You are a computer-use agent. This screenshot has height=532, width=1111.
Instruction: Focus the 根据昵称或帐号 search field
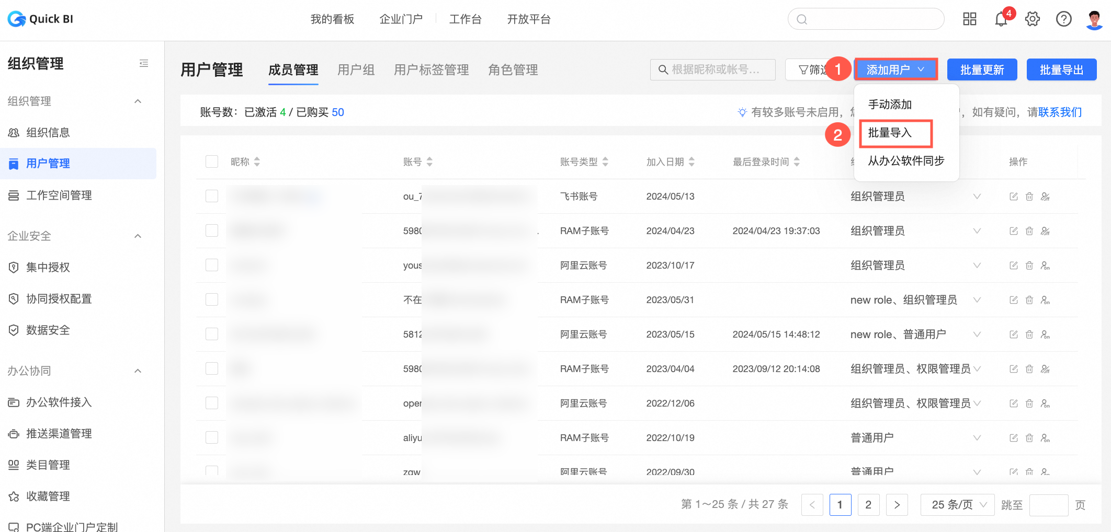click(x=712, y=70)
